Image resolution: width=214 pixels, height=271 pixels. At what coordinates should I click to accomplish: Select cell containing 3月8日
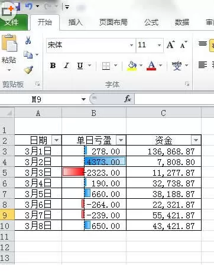click(38, 225)
